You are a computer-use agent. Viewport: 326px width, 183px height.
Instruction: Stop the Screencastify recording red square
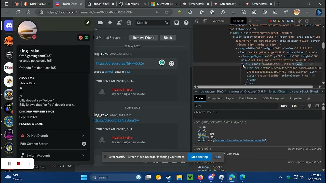19,164
